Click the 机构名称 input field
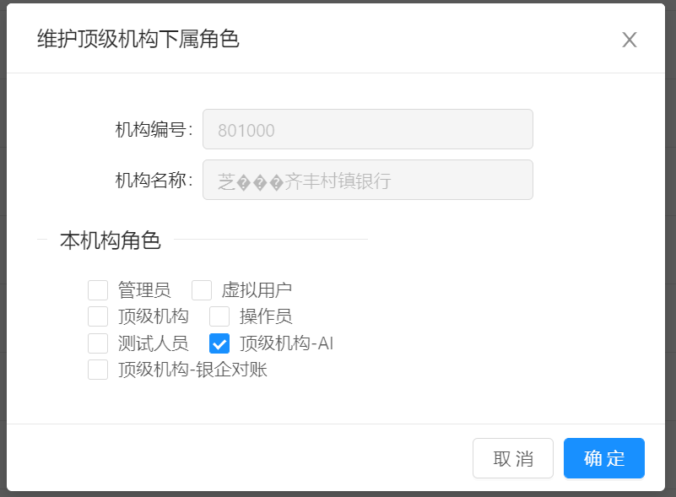This screenshot has width=676, height=497. click(368, 180)
